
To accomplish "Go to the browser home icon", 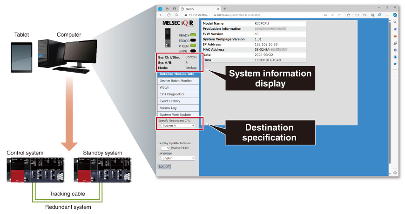I will pyautogui.click(x=176, y=15).
